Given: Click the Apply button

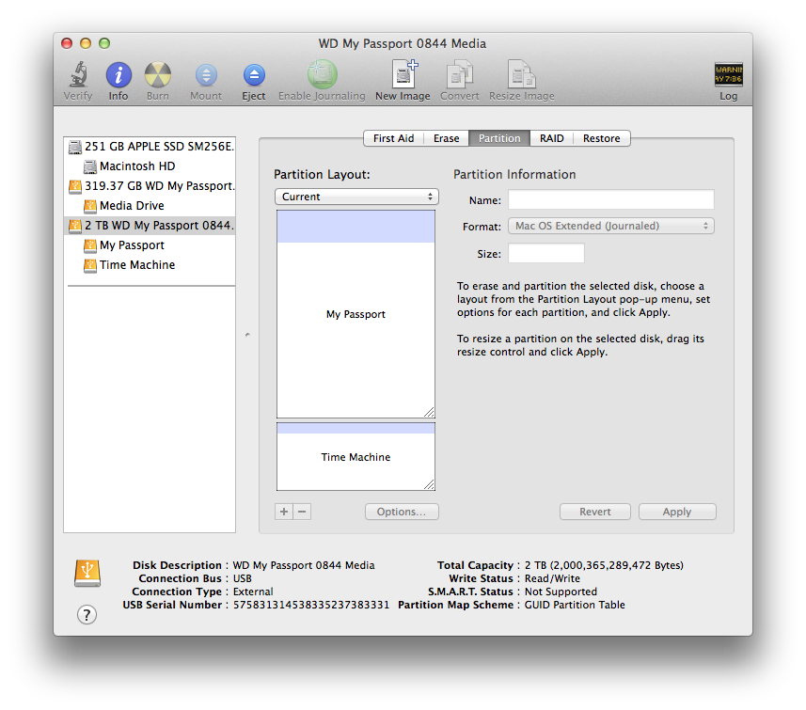Looking at the screenshot, I should click(677, 512).
